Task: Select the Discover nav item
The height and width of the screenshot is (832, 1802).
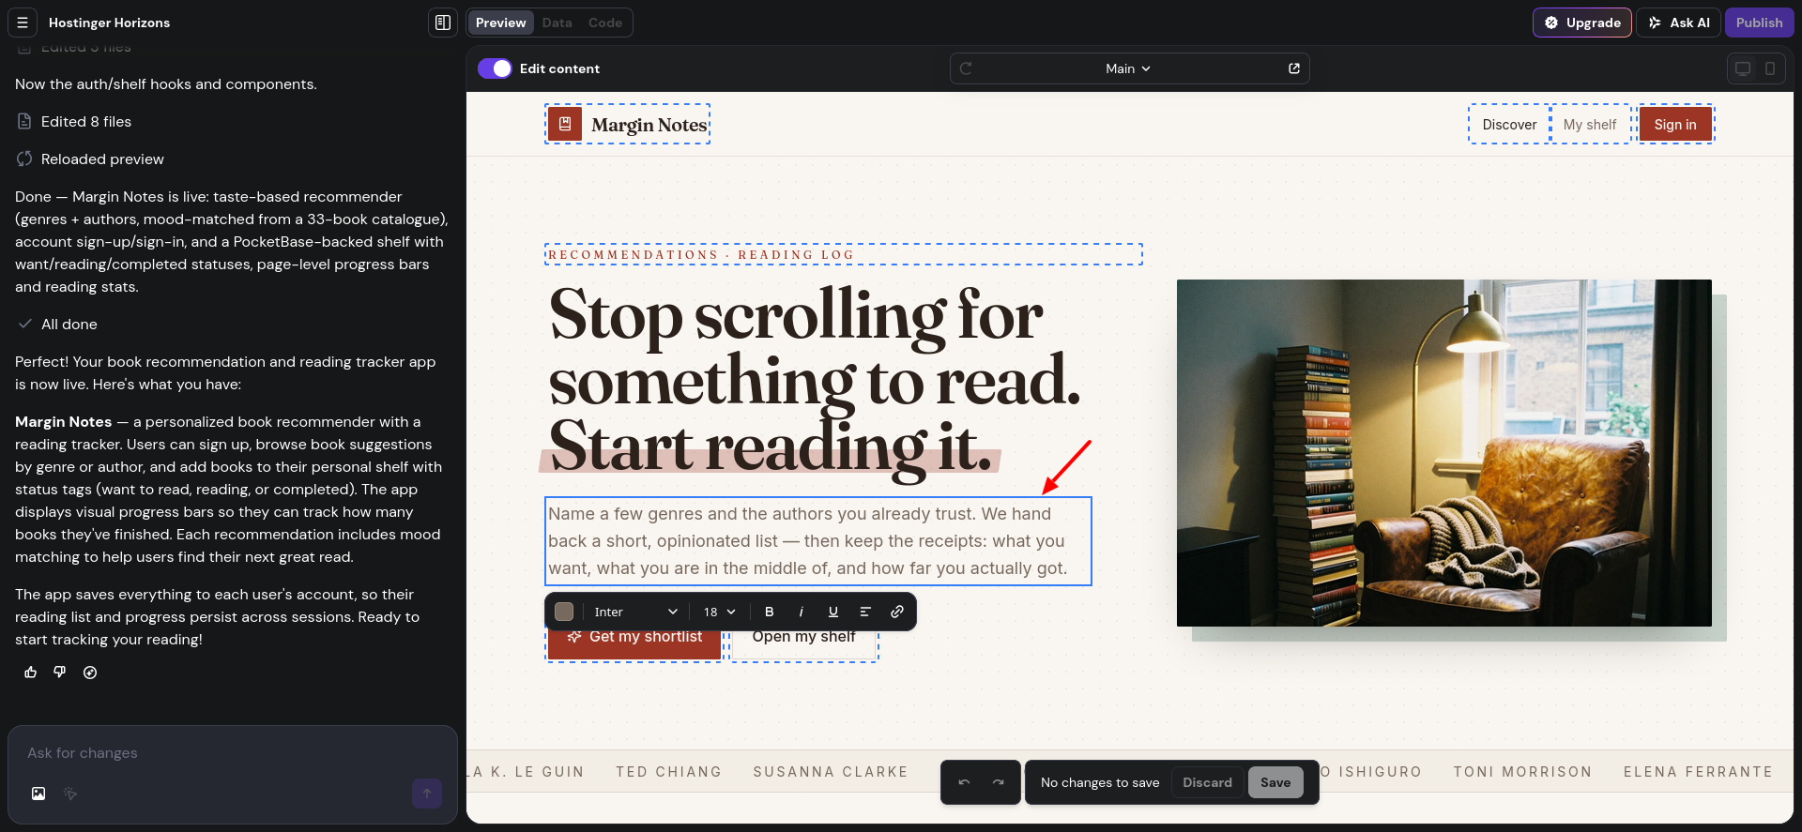Action: coord(1509,125)
